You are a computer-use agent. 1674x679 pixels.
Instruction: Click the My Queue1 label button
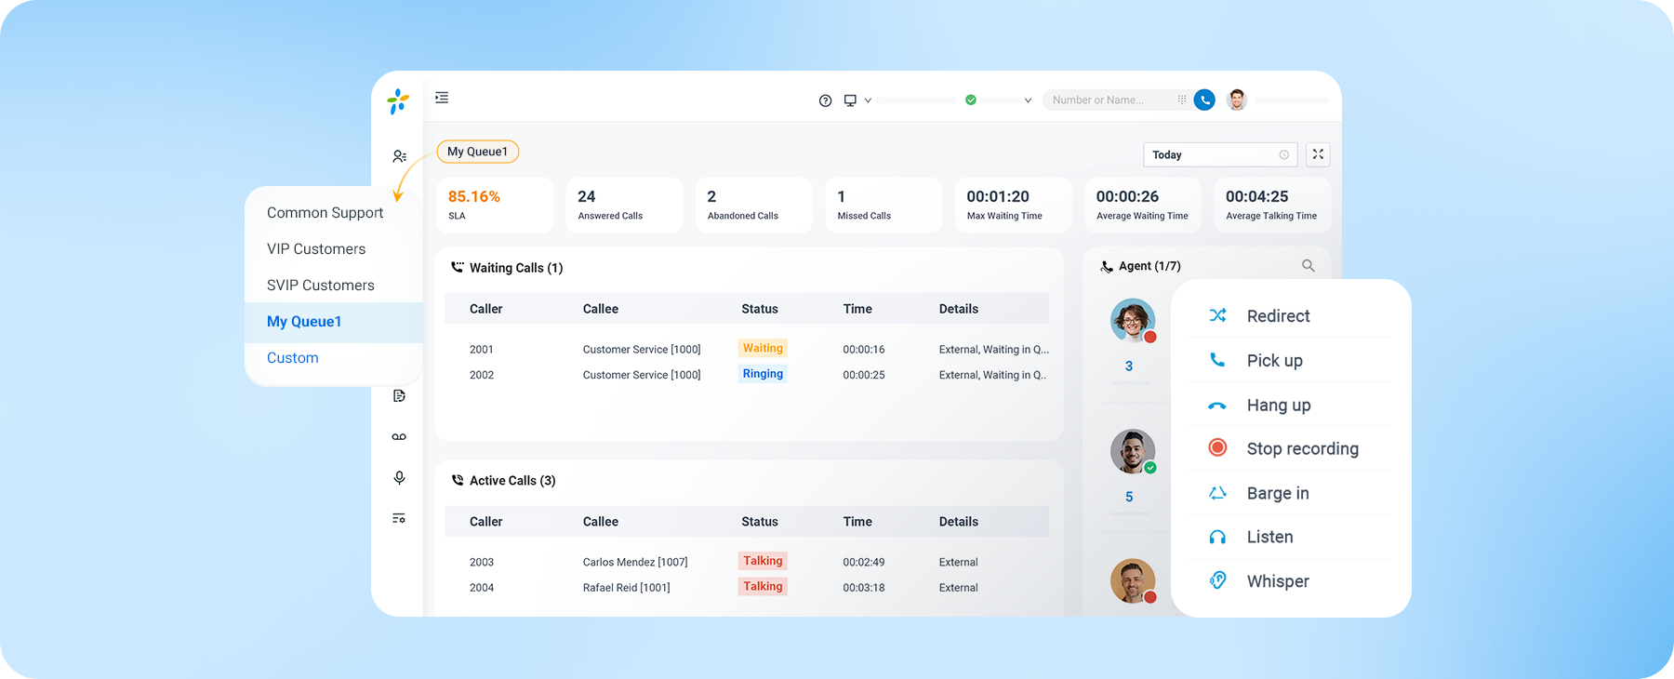tap(477, 152)
